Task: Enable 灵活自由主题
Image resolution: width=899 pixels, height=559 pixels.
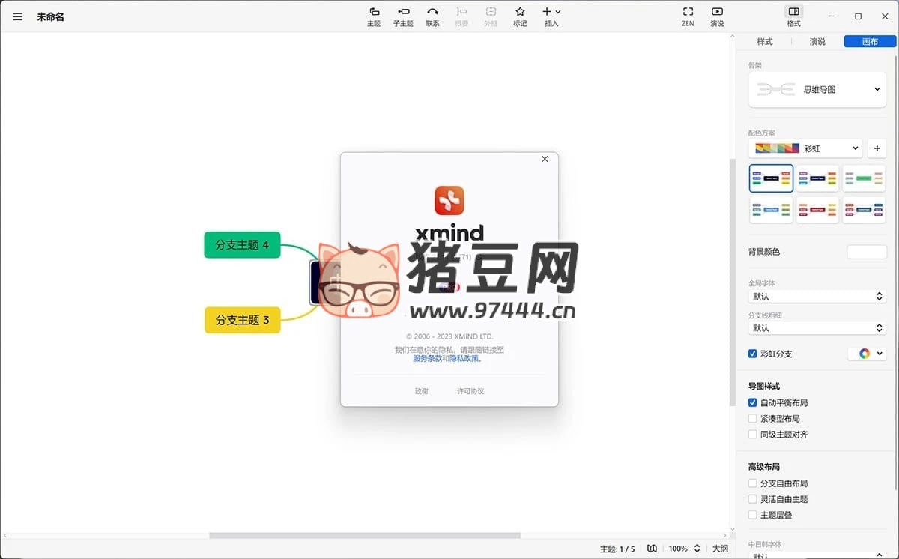Action: tap(753, 499)
